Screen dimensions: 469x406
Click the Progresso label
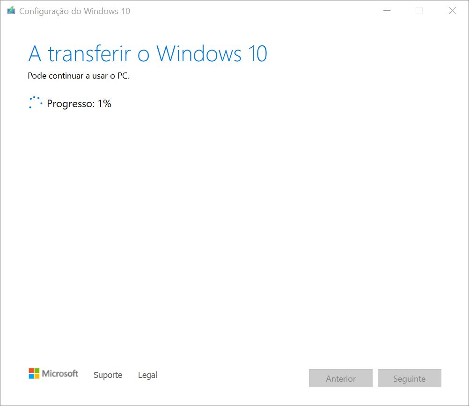click(x=71, y=104)
